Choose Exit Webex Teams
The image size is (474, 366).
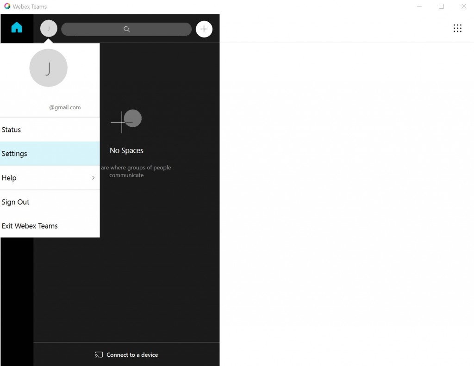50,226
